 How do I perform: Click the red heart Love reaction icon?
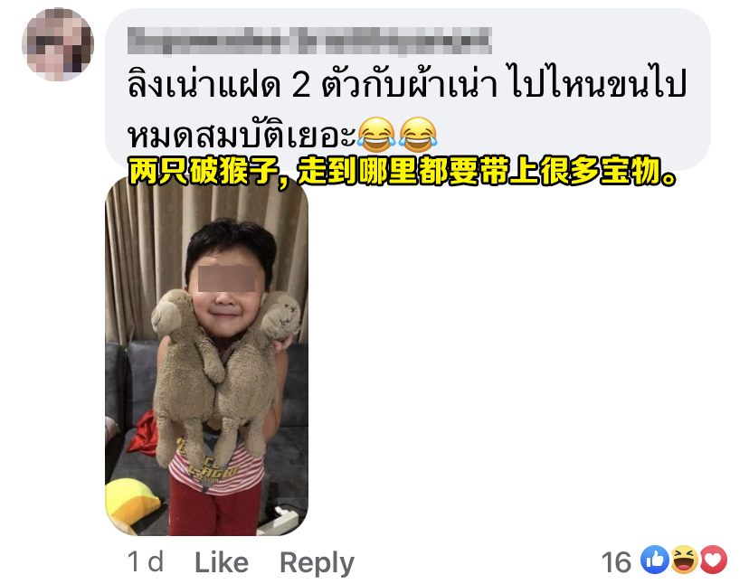coord(713,560)
